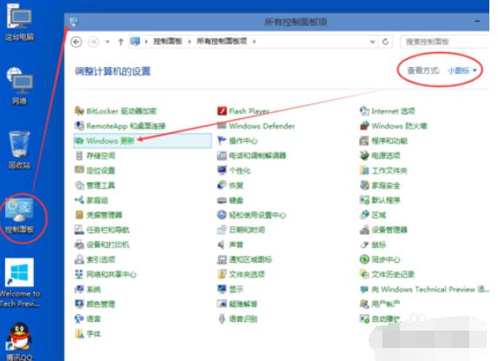
Task: Select 控制面板 desktop icon
Action: [20, 216]
